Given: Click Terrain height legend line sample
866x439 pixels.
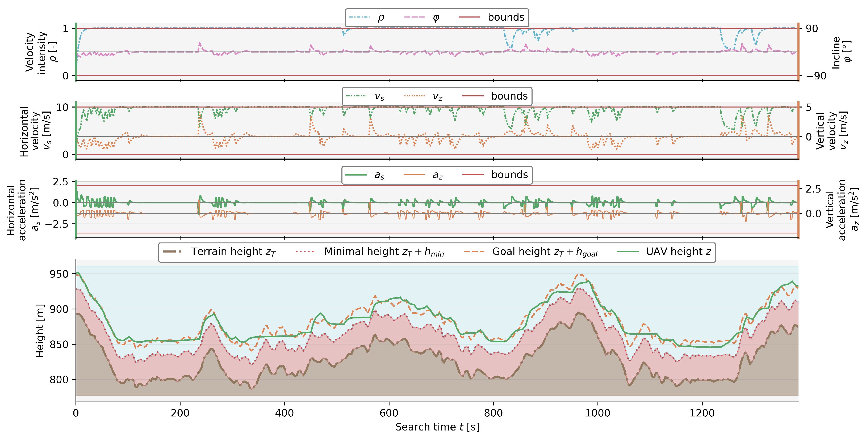Looking at the screenshot, I should point(172,252).
